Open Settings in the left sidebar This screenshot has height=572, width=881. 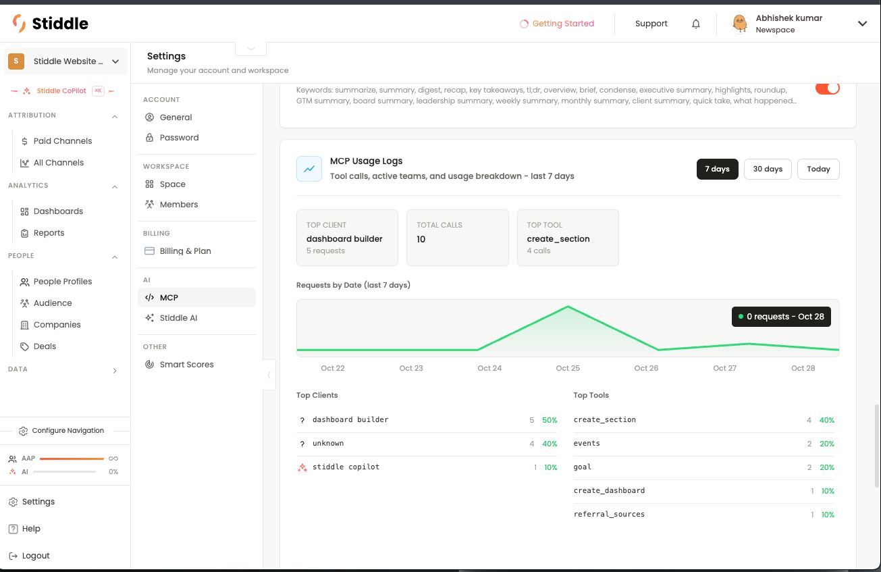tap(32, 502)
